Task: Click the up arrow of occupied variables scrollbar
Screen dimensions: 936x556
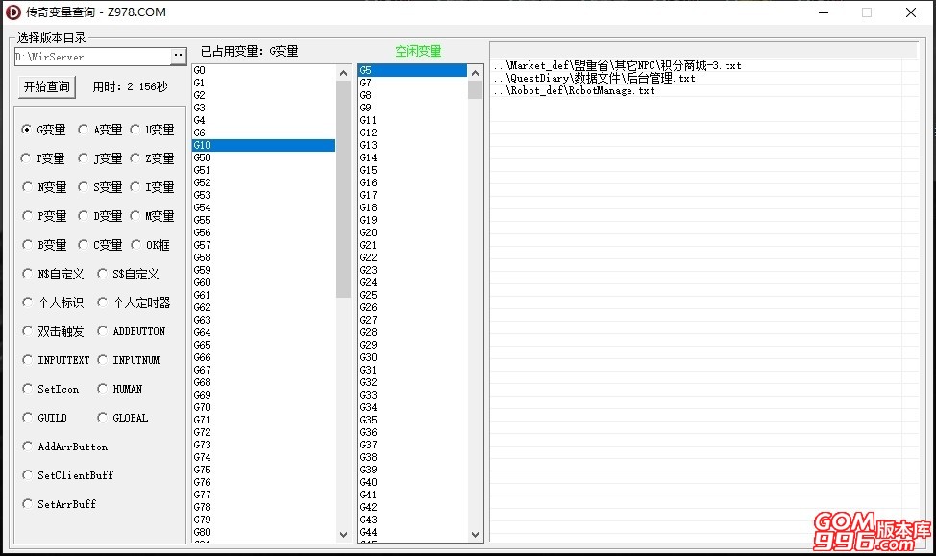Action: 343,73
